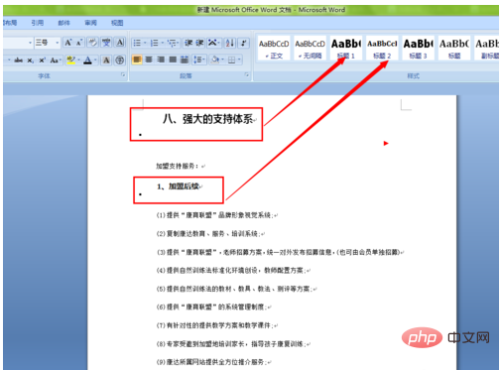Expand the Borders dropdown arrow
Image resolution: width=500 pixels, height=370 pixels.
(x=239, y=60)
